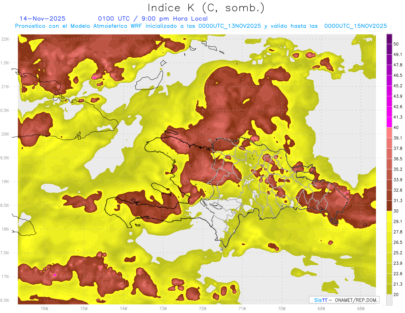This screenshot has height=313, width=405.
Task: Click the colorbar label "21.3"
Action: point(398,284)
